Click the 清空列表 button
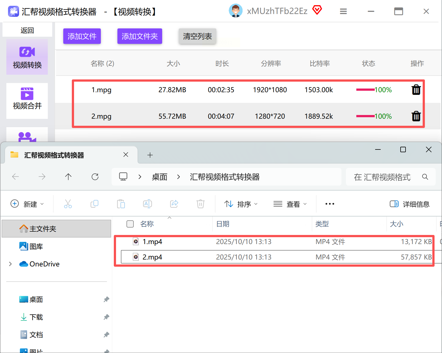 (197, 36)
